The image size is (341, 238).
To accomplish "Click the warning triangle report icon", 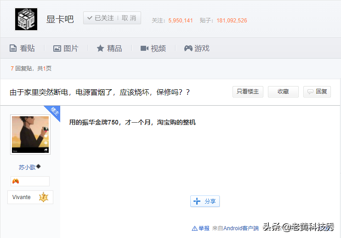I will pos(195,228).
